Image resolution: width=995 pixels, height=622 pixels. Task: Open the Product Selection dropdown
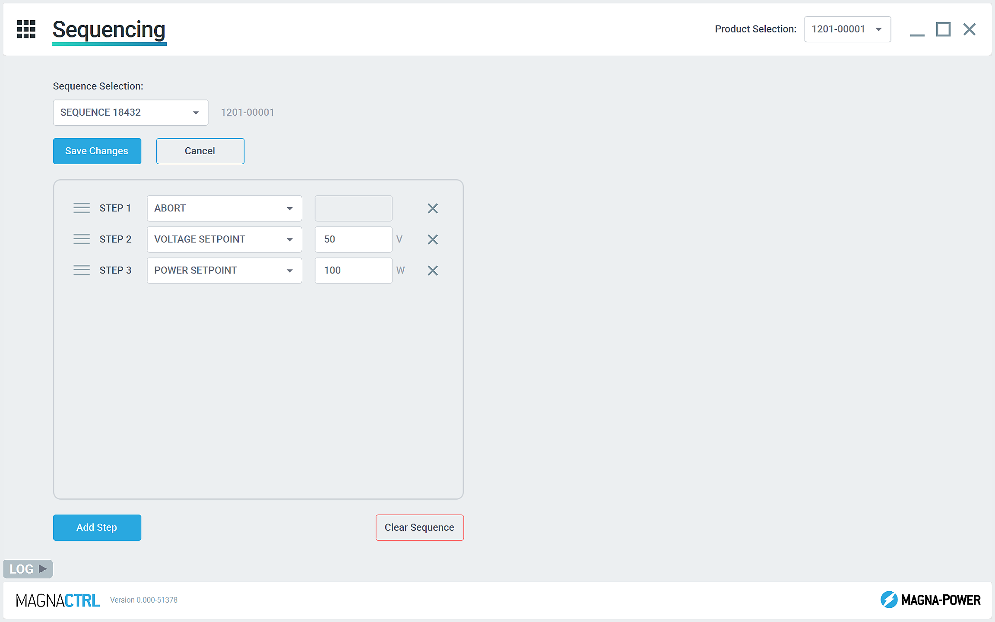[x=847, y=29]
